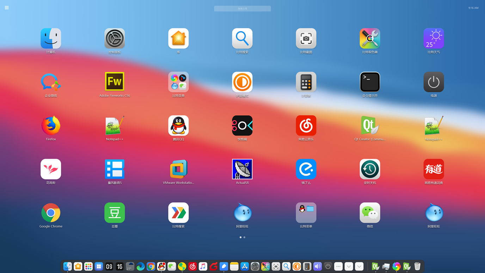Focus the search field at top center
485x273 pixels.
[242, 8]
